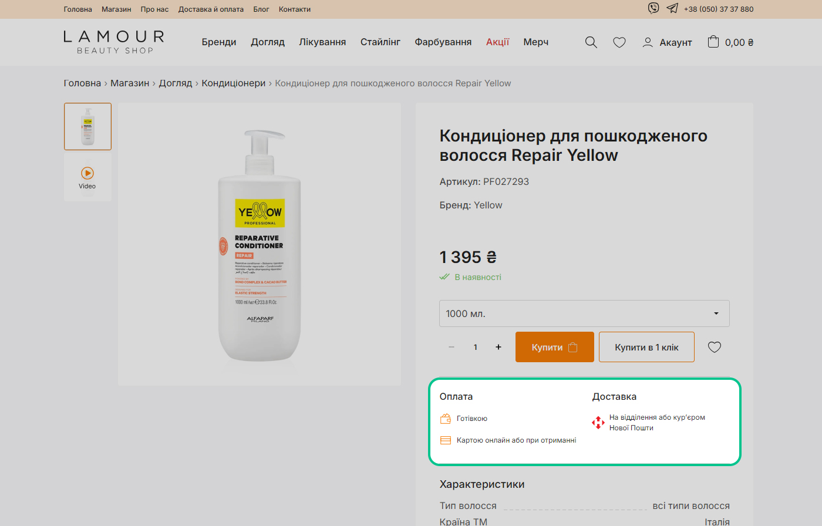Screen dimensions: 822x526
Task: Click the Lamour Beauty Shop logo
Action: click(114, 42)
